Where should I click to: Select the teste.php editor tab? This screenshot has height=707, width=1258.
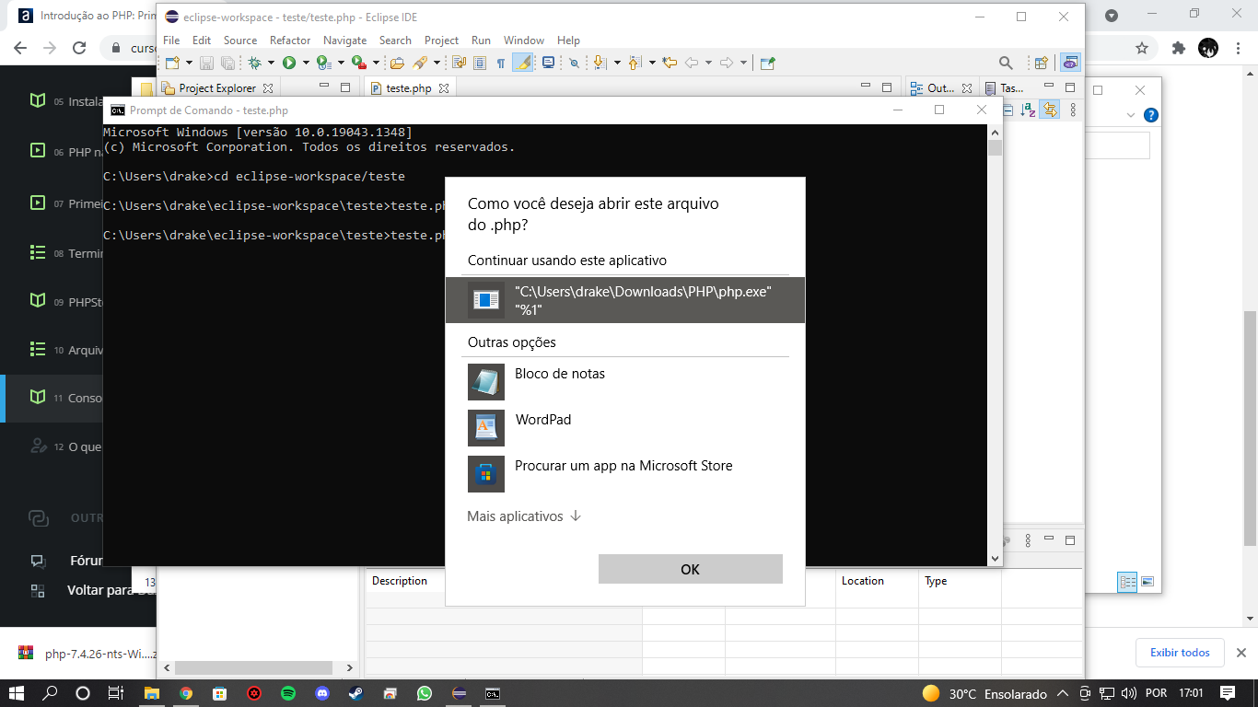[x=409, y=88]
